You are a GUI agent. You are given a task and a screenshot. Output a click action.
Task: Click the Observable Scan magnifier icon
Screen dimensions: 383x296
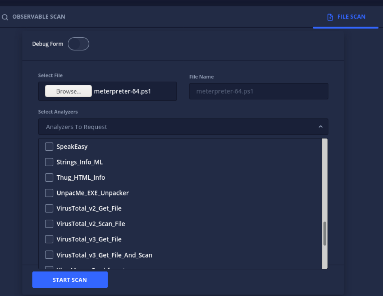[x=5, y=17]
